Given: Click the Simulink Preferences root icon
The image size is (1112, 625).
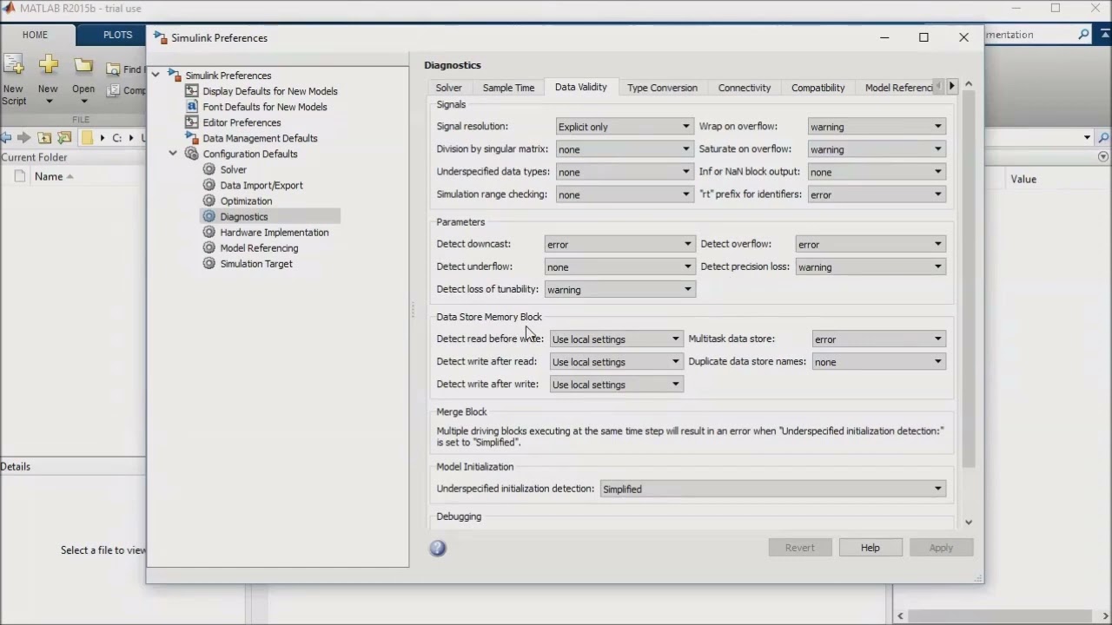Looking at the screenshot, I should [x=175, y=76].
